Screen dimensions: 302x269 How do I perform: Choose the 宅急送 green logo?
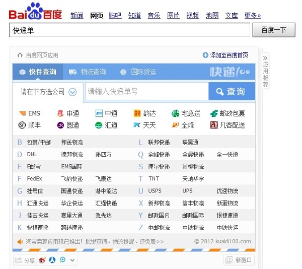click(176, 113)
